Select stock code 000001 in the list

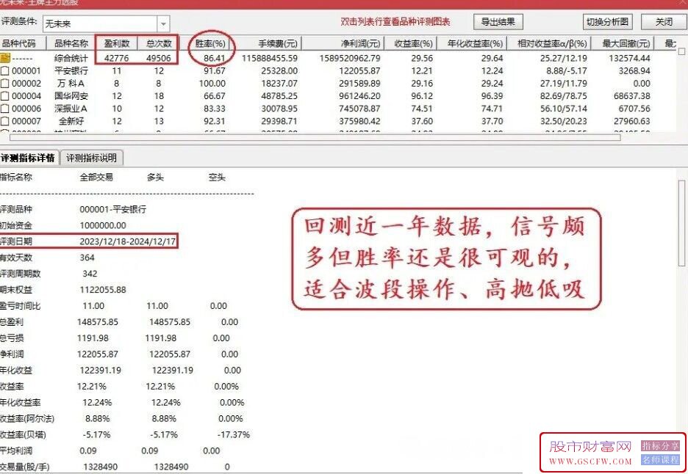(x=26, y=70)
